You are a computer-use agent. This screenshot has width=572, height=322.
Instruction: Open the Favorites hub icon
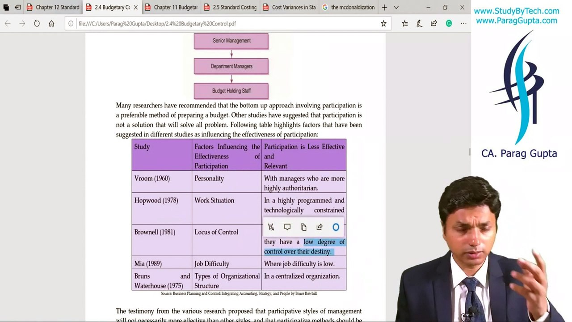pos(405,24)
